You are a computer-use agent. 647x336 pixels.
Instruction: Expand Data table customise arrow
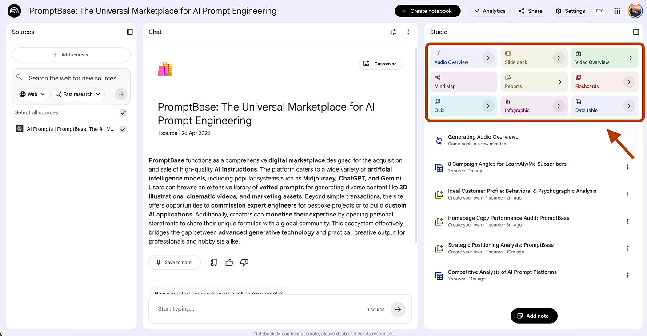pos(629,106)
